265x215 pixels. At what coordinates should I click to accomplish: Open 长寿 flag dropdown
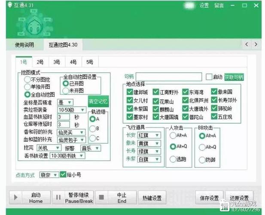point(149,151)
